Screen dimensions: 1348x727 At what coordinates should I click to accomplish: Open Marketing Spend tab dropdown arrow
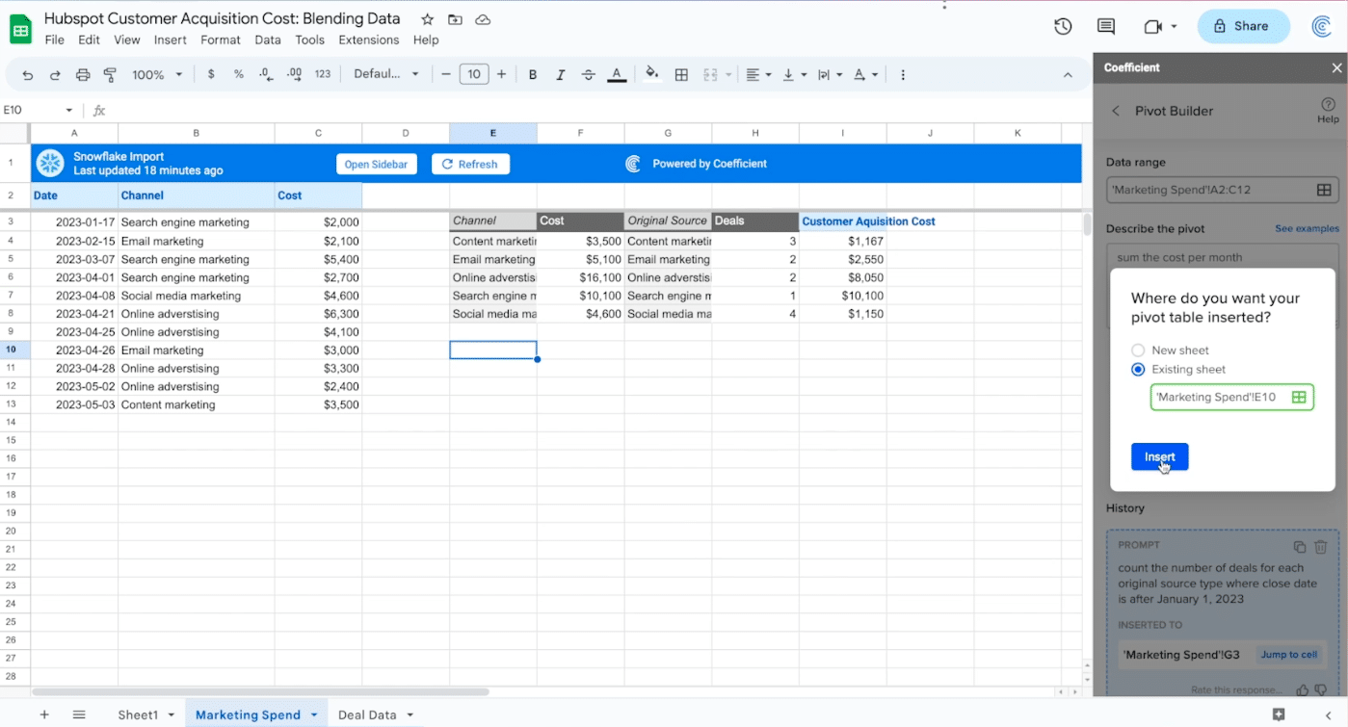314,714
